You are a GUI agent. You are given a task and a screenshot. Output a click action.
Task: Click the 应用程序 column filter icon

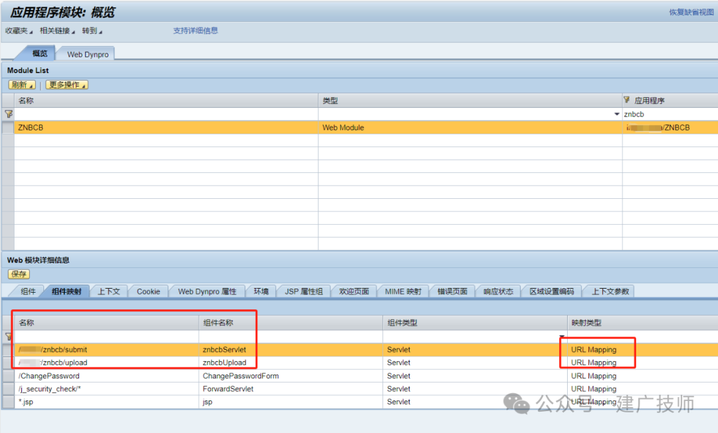626,100
